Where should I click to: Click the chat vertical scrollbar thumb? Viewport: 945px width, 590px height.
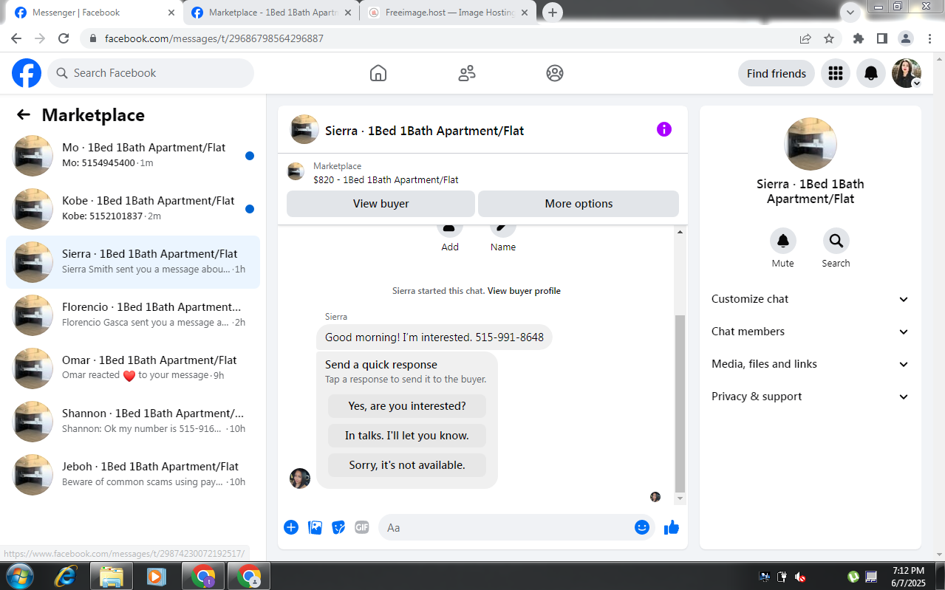pos(680,404)
